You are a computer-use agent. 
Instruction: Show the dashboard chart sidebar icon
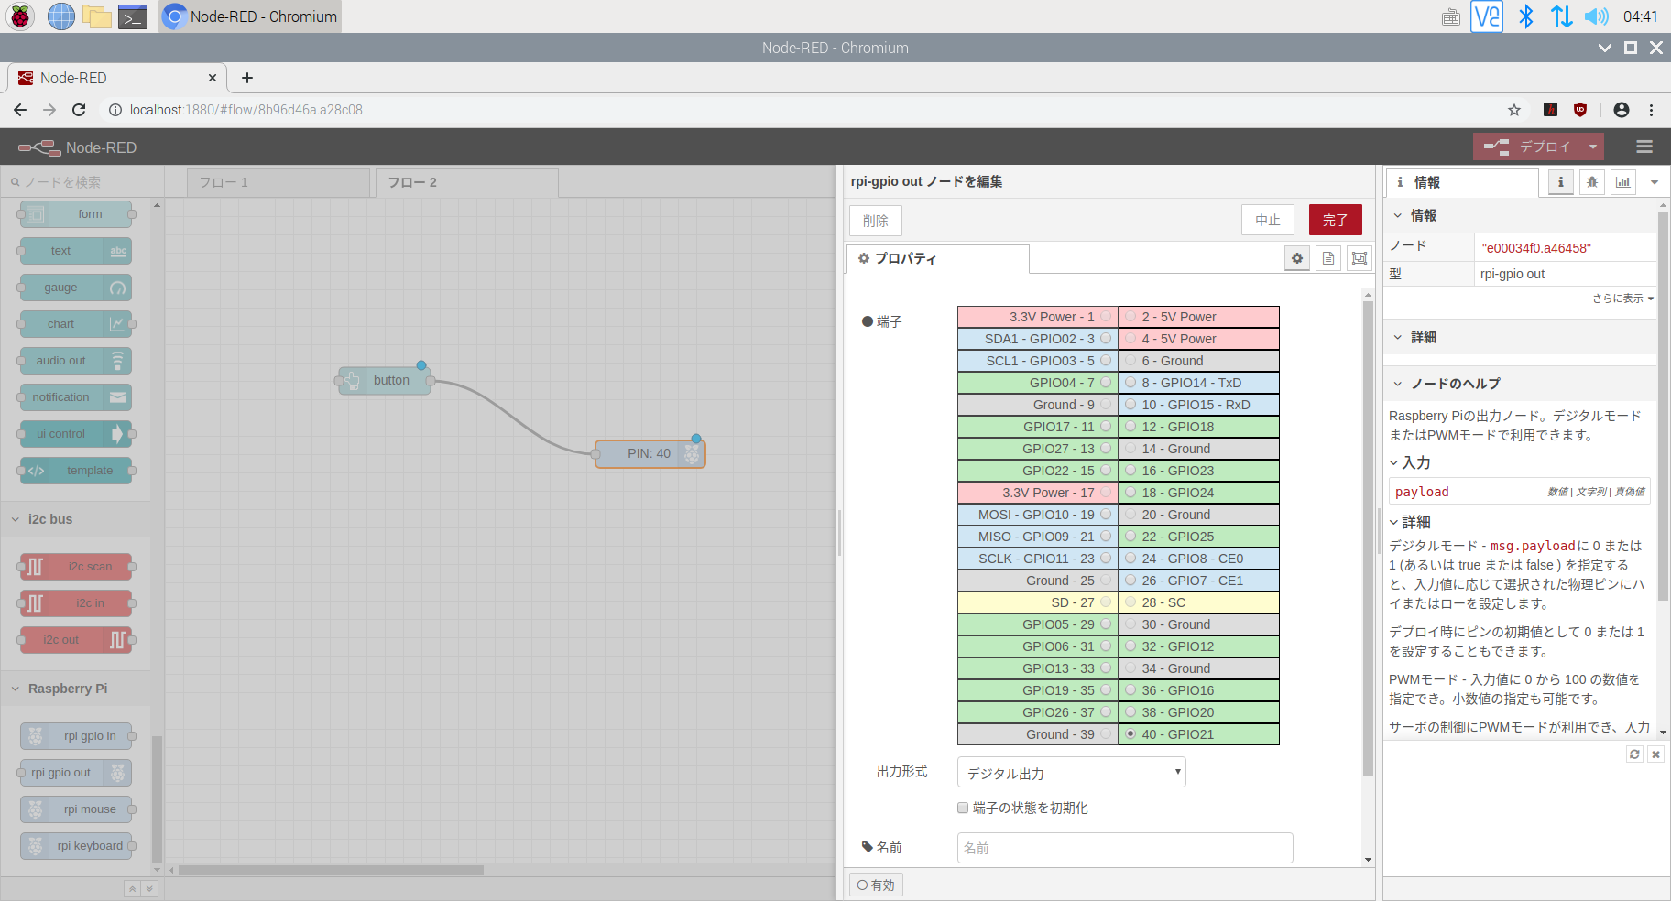(1623, 182)
